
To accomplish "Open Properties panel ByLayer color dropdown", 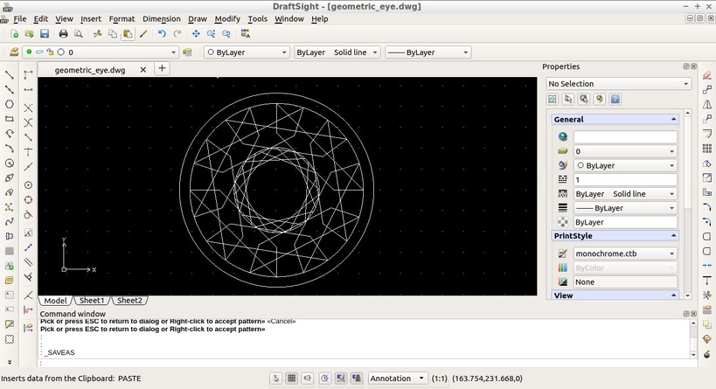I will [625, 165].
